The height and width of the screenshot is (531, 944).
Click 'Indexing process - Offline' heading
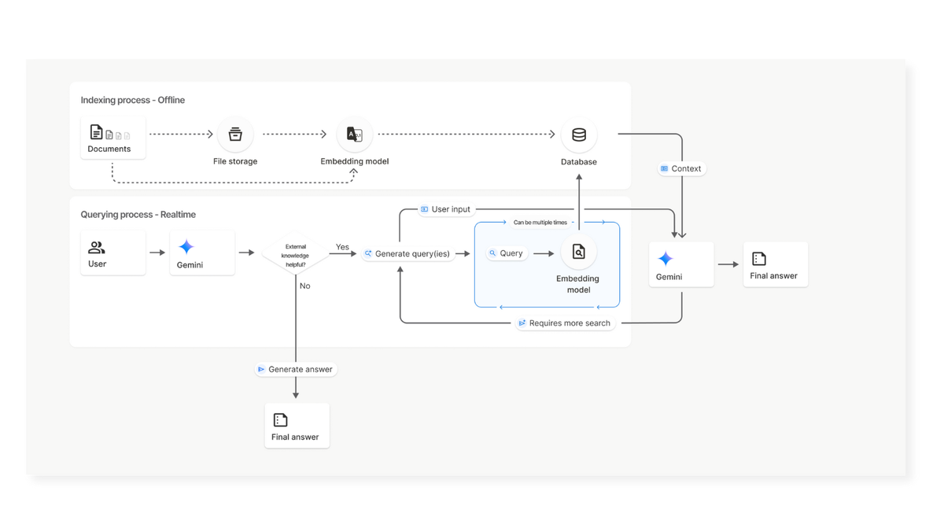[133, 100]
